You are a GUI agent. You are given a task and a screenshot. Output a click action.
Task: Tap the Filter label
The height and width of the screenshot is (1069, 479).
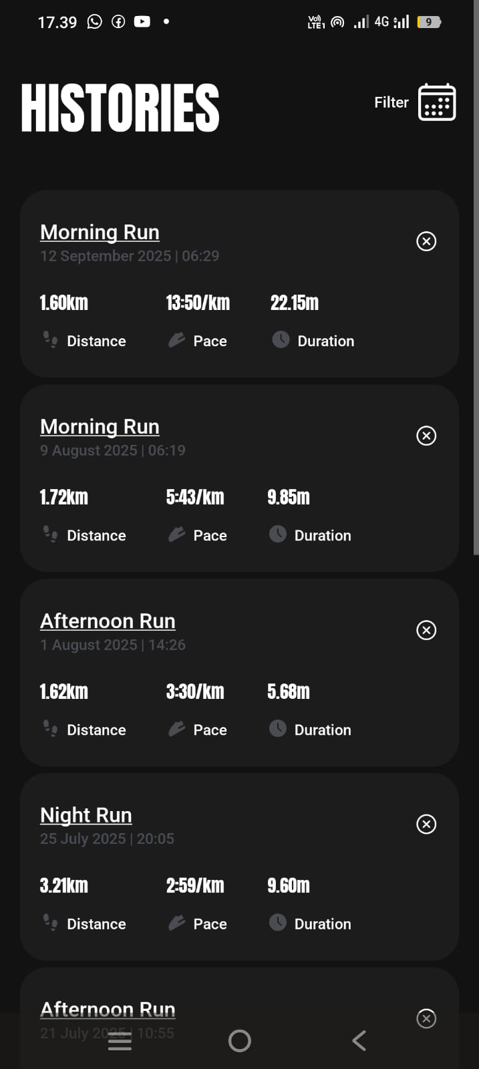[391, 102]
